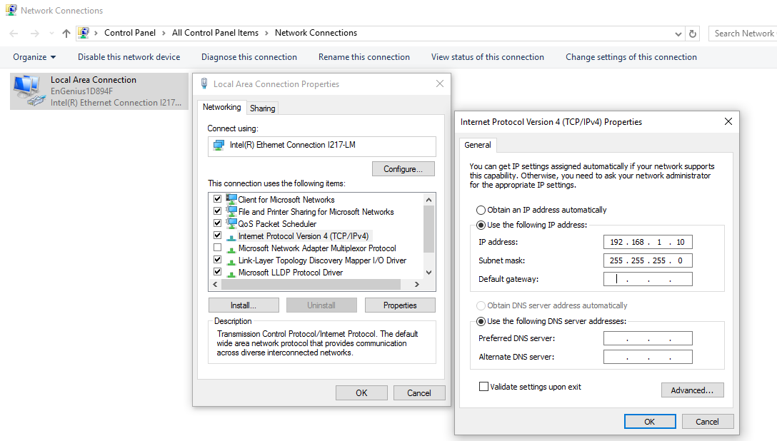The height and width of the screenshot is (441, 777).
Task: Click the File and Printer Sharing item icon
Action: [231, 211]
